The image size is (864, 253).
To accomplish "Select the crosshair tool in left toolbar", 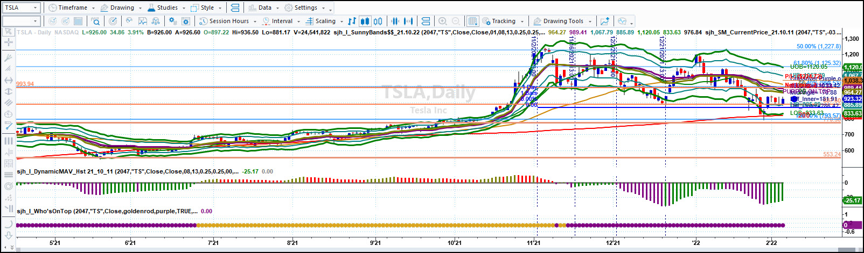I will [x=9, y=42].
